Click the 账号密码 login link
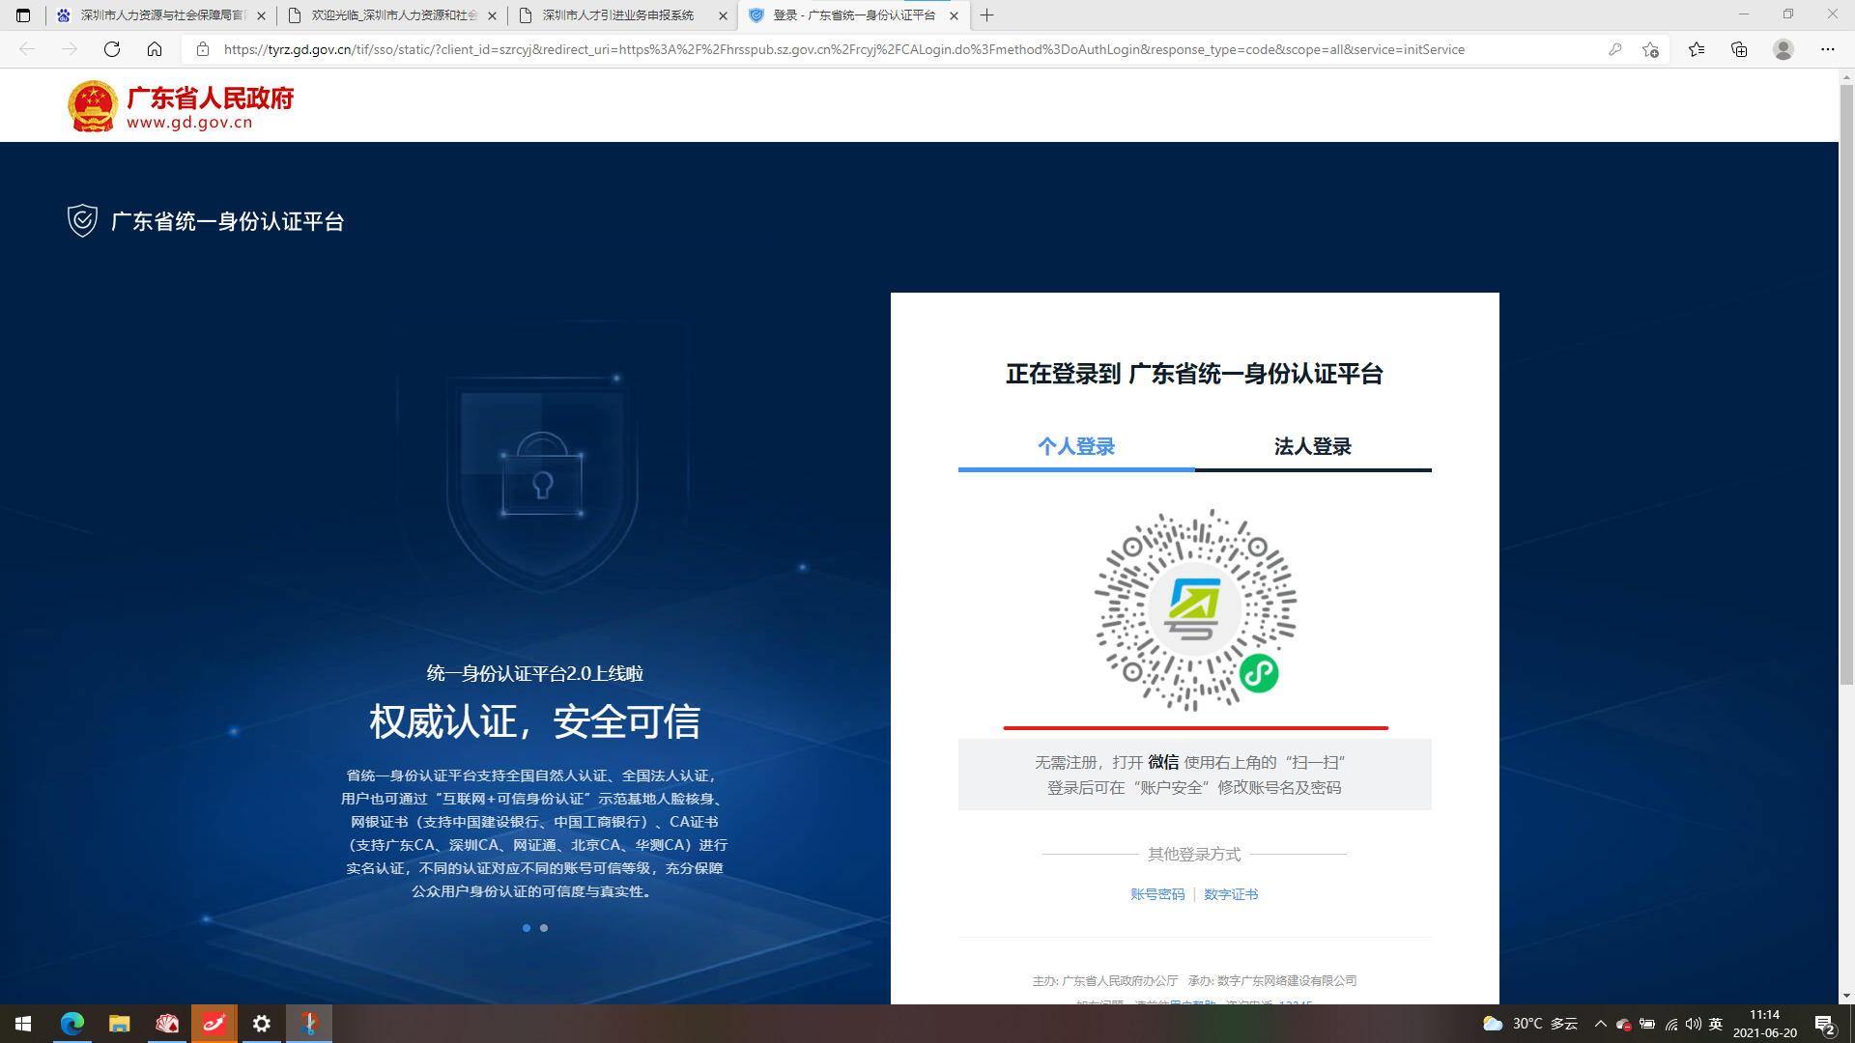The height and width of the screenshot is (1043, 1855). pos(1157,894)
